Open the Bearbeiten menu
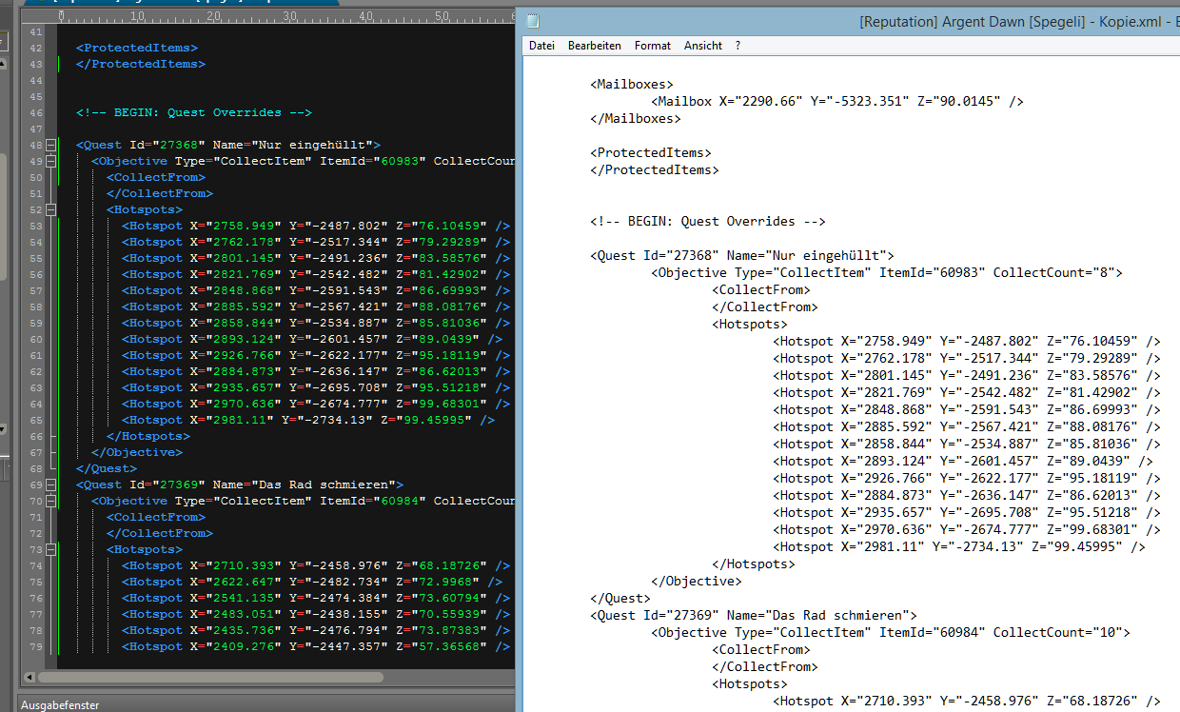 pyautogui.click(x=594, y=46)
